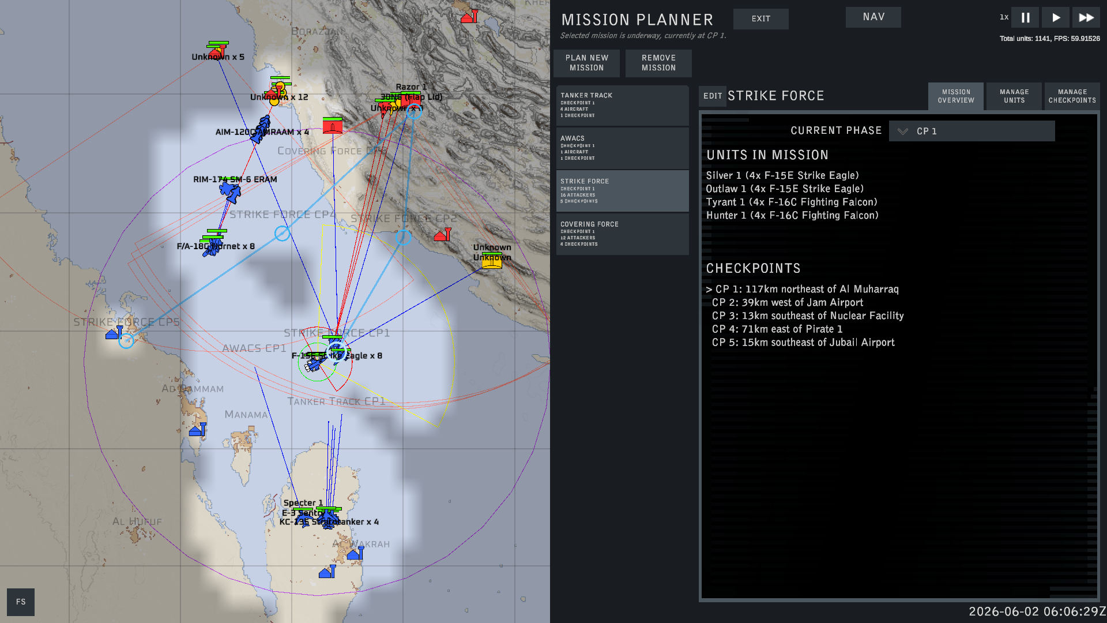Click the Remove Mission button
This screenshot has width=1107, height=623.
click(x=658, y=63)
